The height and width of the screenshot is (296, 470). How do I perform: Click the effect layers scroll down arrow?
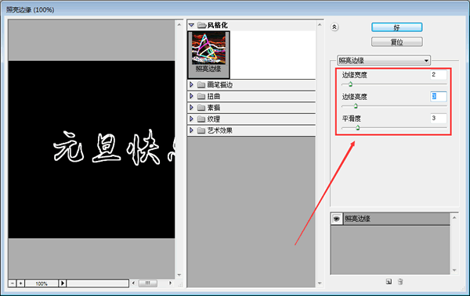point(454,270)
